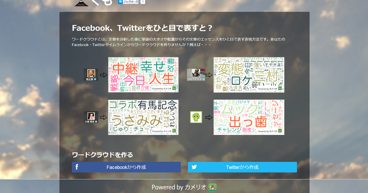Screen dimensions: 368x193
Task: Click the bookmark count 3 badge
Action: [143, 2]
